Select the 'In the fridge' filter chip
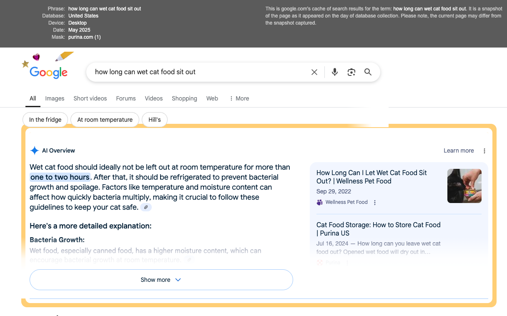Image resolution: width=507 pixels, height=316 pixels. pyautogui.click(x=45, y=119)
